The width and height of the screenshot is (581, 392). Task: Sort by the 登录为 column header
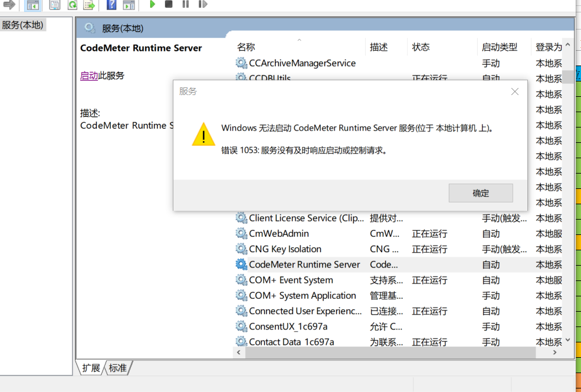pyautogui.click(x=549, y=47)
